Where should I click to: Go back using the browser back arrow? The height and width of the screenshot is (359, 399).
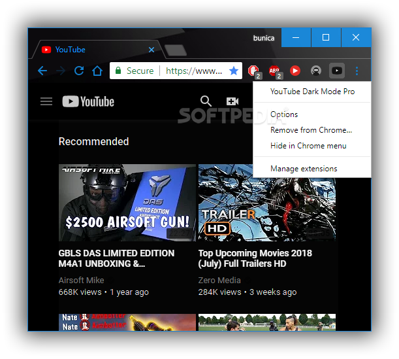42,71
